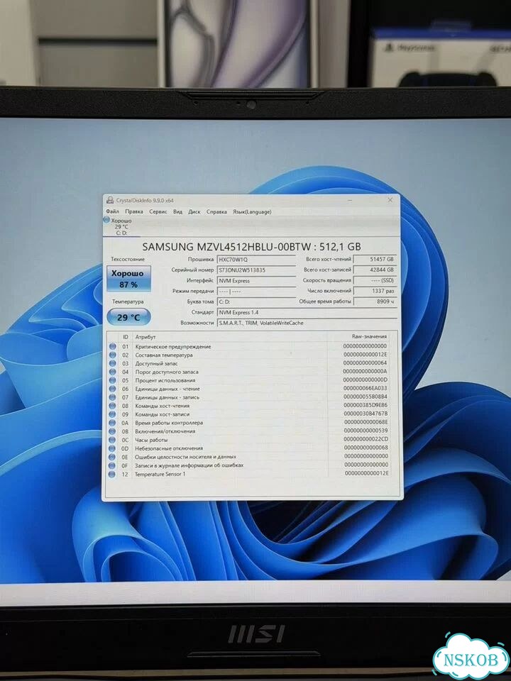Open the Сервис menu
This screenshot has width=511, height=681.
(x=158, y=211)
